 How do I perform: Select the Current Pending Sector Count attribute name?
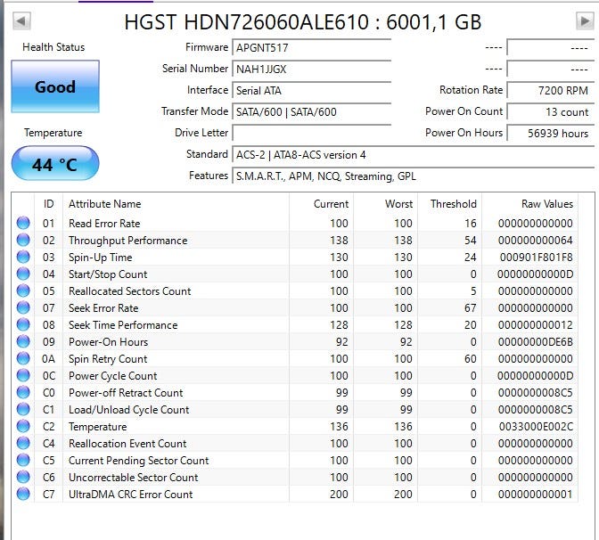(139, 461)
